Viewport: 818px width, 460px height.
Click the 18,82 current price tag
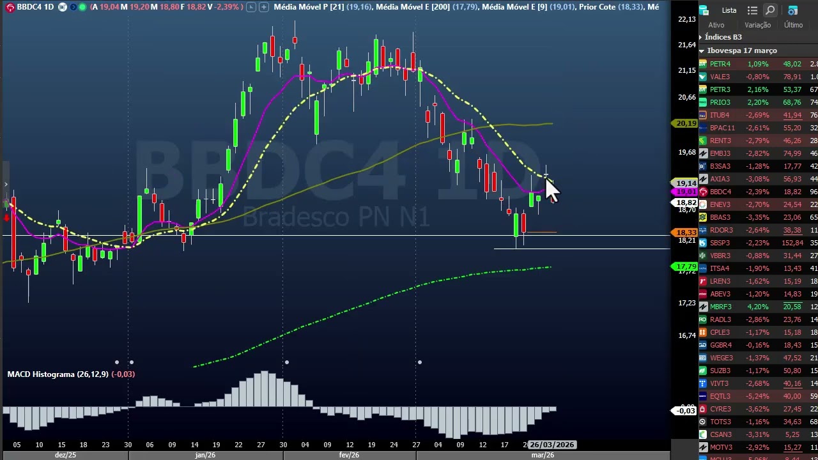click(x=686, y=203)
